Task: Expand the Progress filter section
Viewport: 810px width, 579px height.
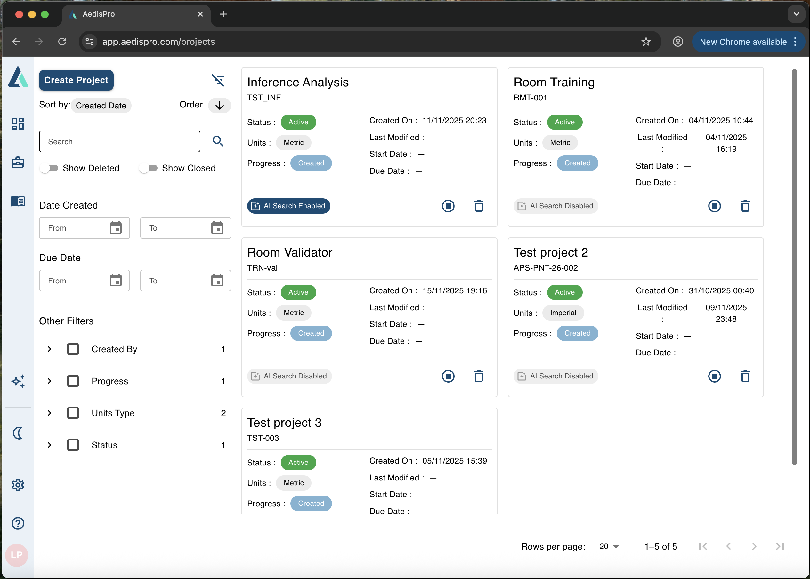Action: tap(49, 381)
